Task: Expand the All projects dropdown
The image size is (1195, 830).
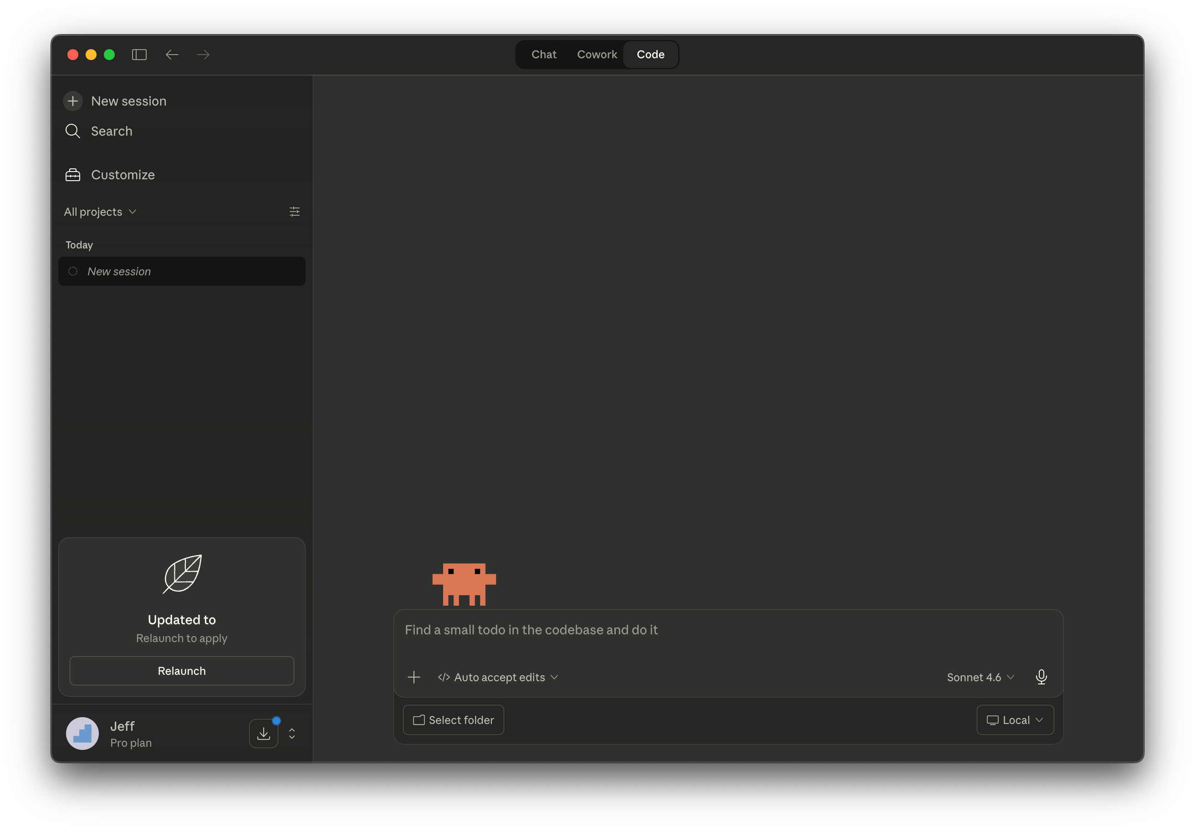Action: click(x=100, y=212)
